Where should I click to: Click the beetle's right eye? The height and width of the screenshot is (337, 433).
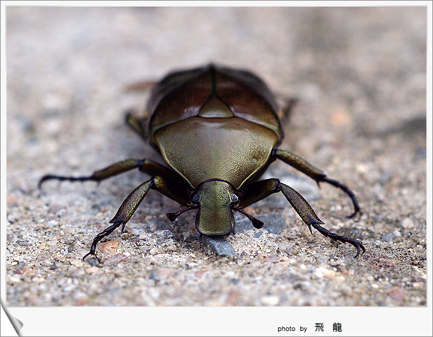tap(234, 198)
